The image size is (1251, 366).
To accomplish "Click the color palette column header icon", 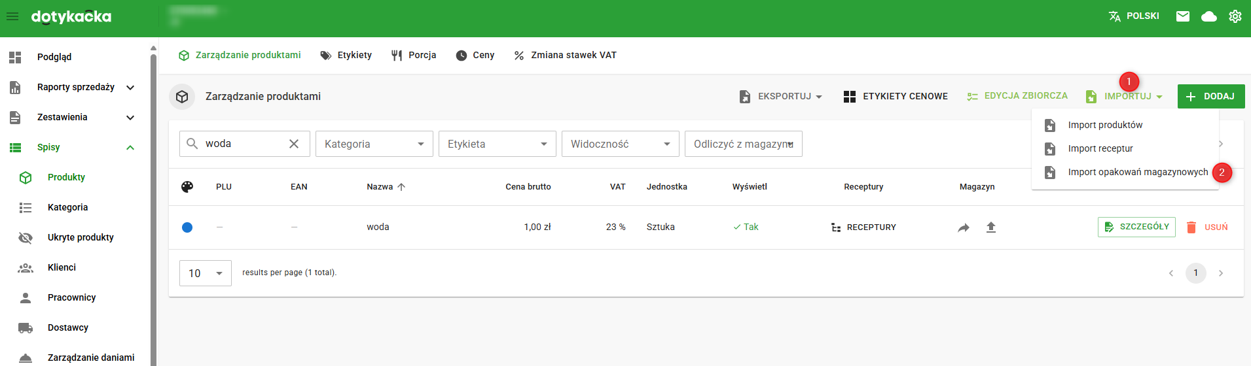I will 187,187.
